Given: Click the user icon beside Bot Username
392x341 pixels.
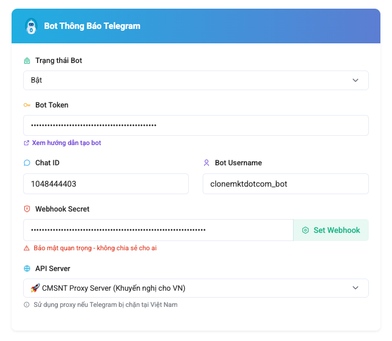Looking at the screenshot, I should pyautogui.click(x=207, y=163).
